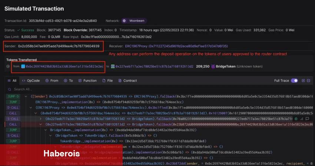Screen dimensions: 315x166
Task: Click the Gas Limit value 8,000,000
Action: tap(29, 37)
